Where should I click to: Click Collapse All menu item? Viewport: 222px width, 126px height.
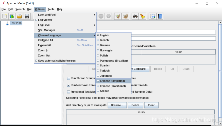click(x=65, y=40)
